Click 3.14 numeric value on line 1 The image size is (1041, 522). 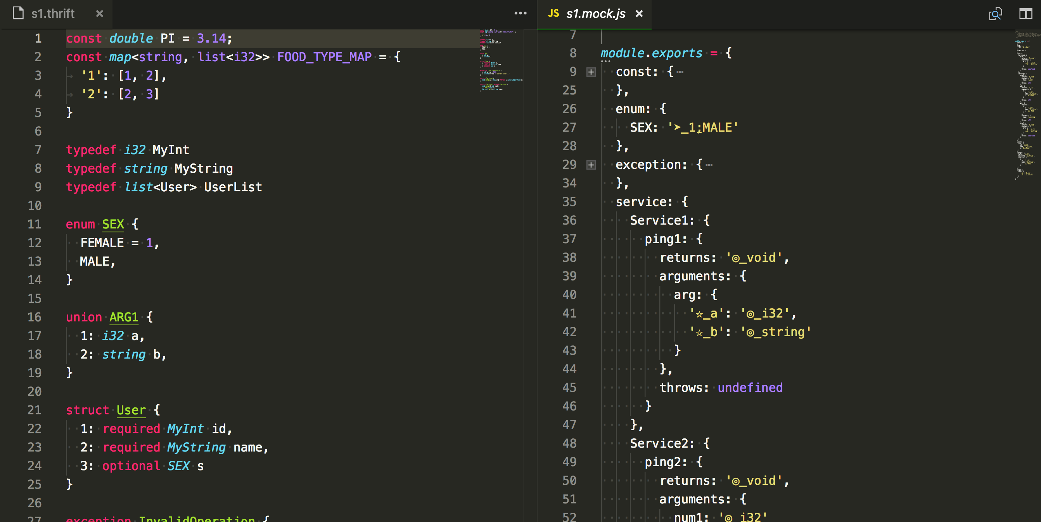(211, 38)
